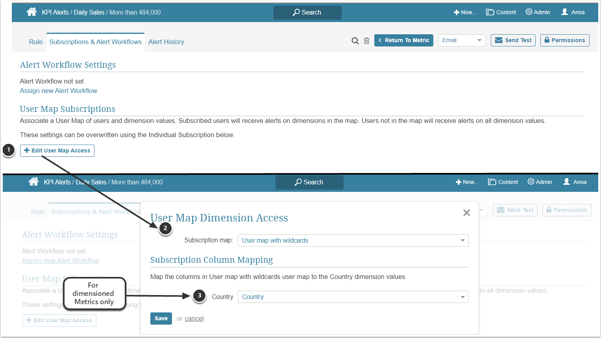Click the home icon in the lower header bar

coord(33,182)
